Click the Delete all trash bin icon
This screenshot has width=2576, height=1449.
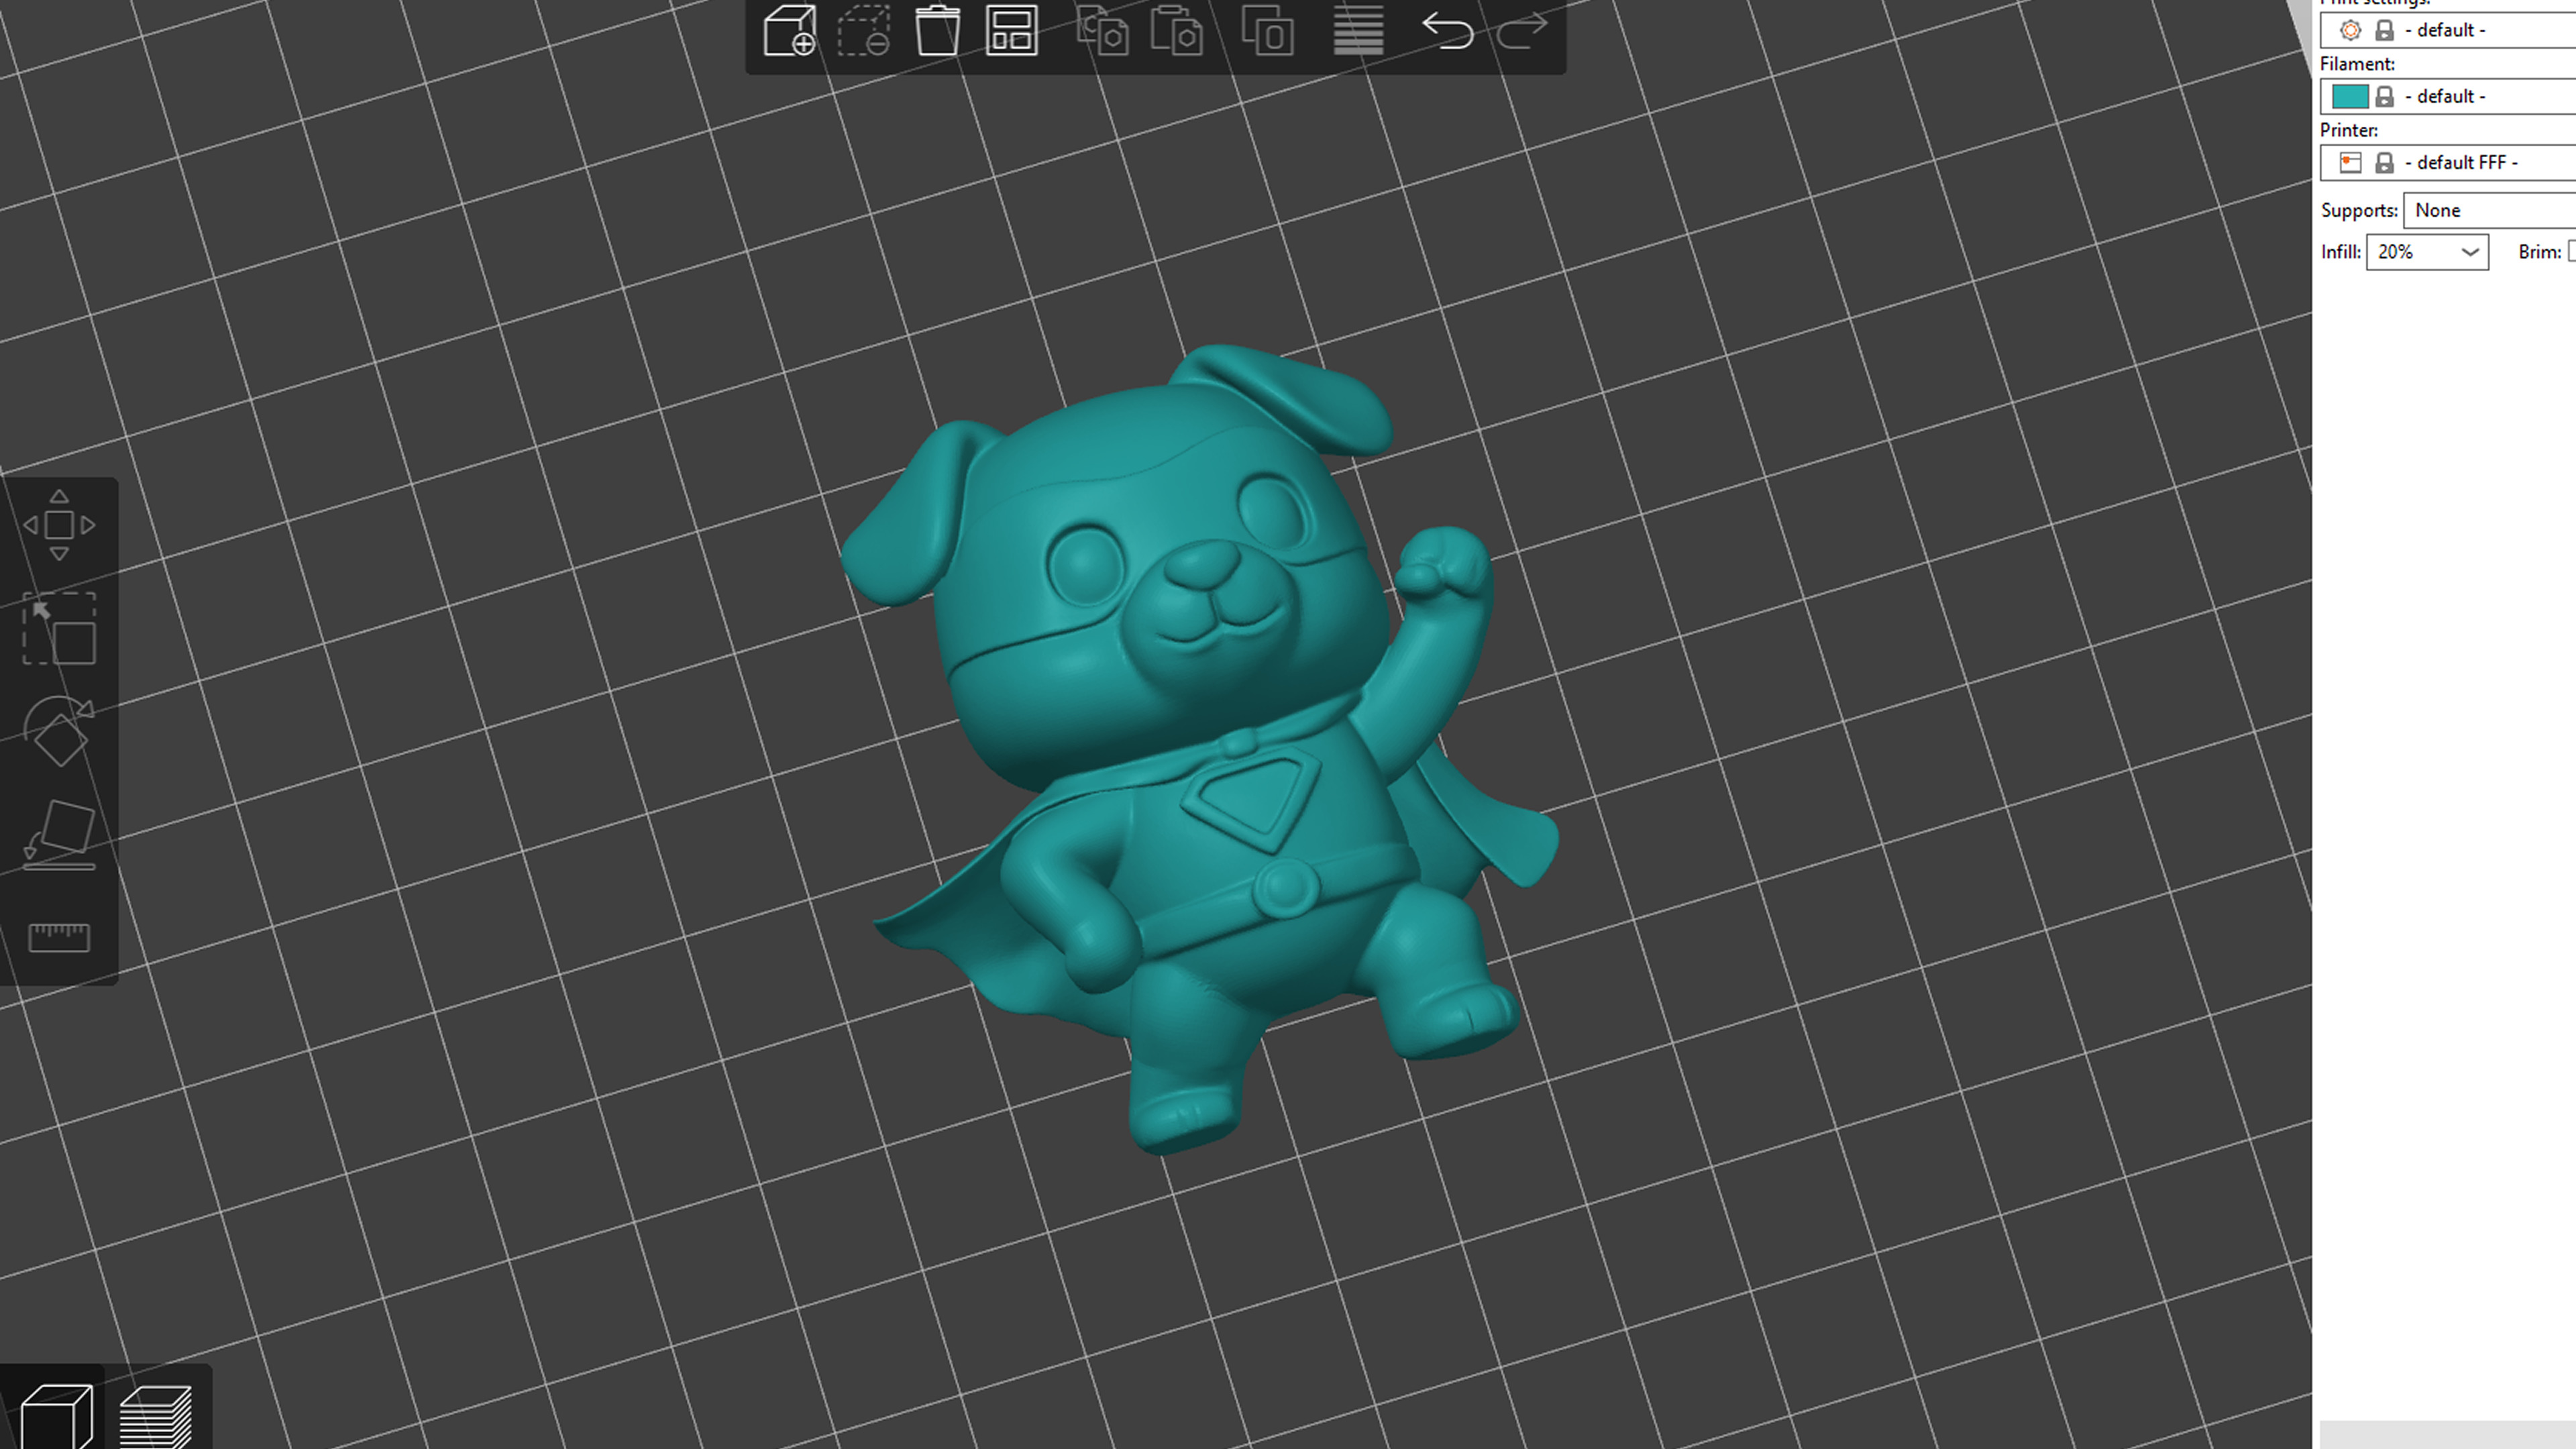click(x=937, y=31)
